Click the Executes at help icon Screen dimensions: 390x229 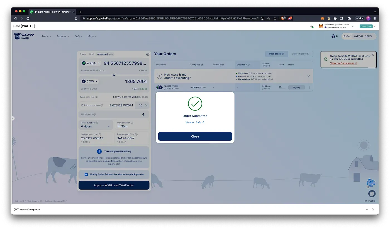coord(249,65)
